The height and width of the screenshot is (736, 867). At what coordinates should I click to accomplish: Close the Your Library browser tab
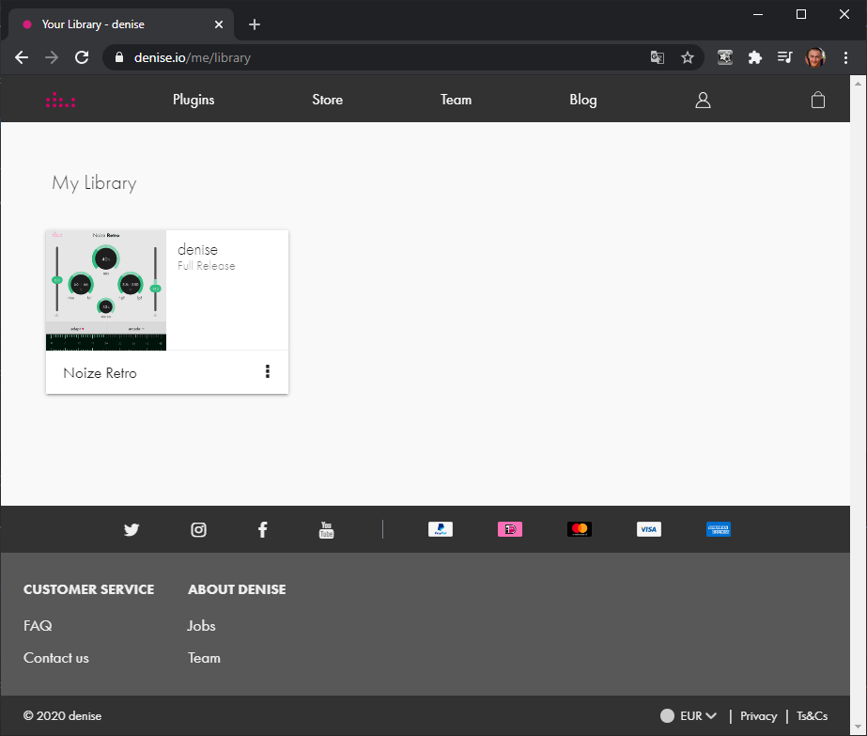219,24
